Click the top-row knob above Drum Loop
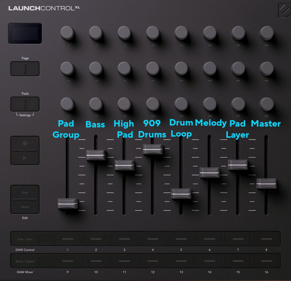The image size is (291, 281). pos(181,33)
